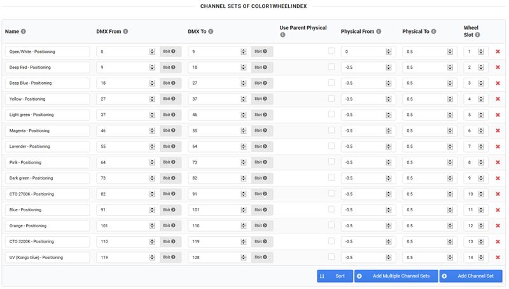Open 8bit selector for DMX To in Deep Blue row

tap(262, 83)
